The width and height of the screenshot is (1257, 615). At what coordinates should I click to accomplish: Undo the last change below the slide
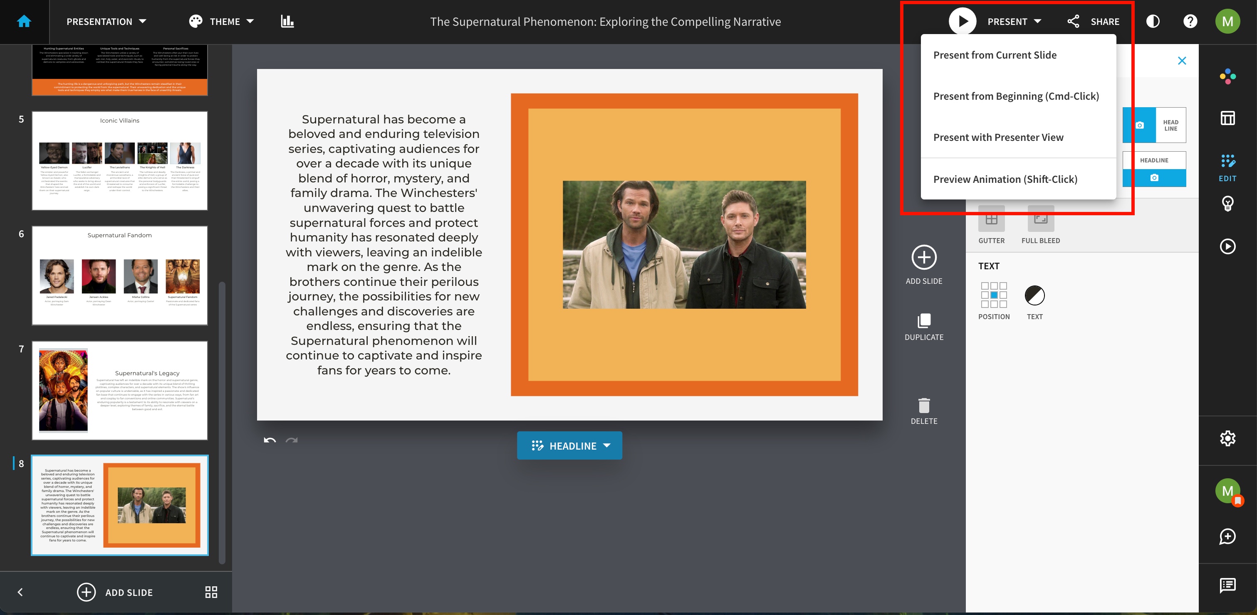tap(270, 440)
